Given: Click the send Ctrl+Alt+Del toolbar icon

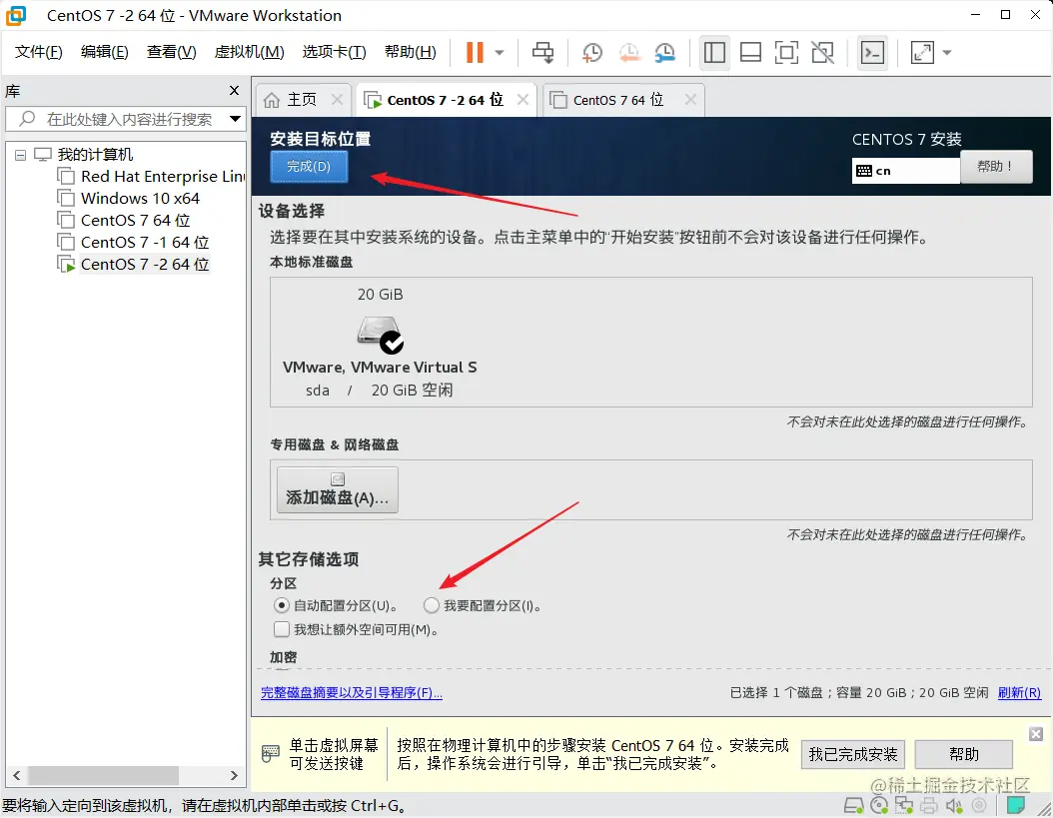Looking at the screenshot, I should [542, 52].
